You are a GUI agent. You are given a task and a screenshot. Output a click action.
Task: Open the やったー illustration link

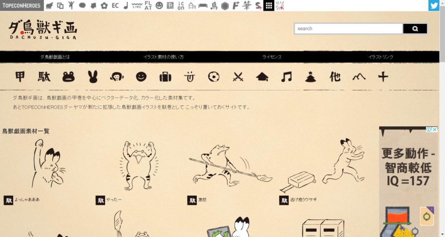pos(114,200)
